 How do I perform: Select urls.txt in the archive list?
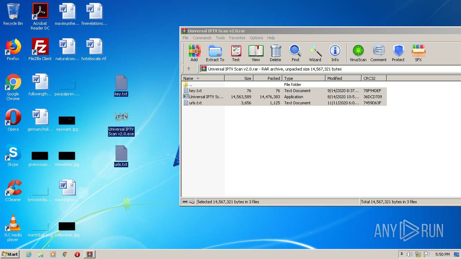(284, 103)
